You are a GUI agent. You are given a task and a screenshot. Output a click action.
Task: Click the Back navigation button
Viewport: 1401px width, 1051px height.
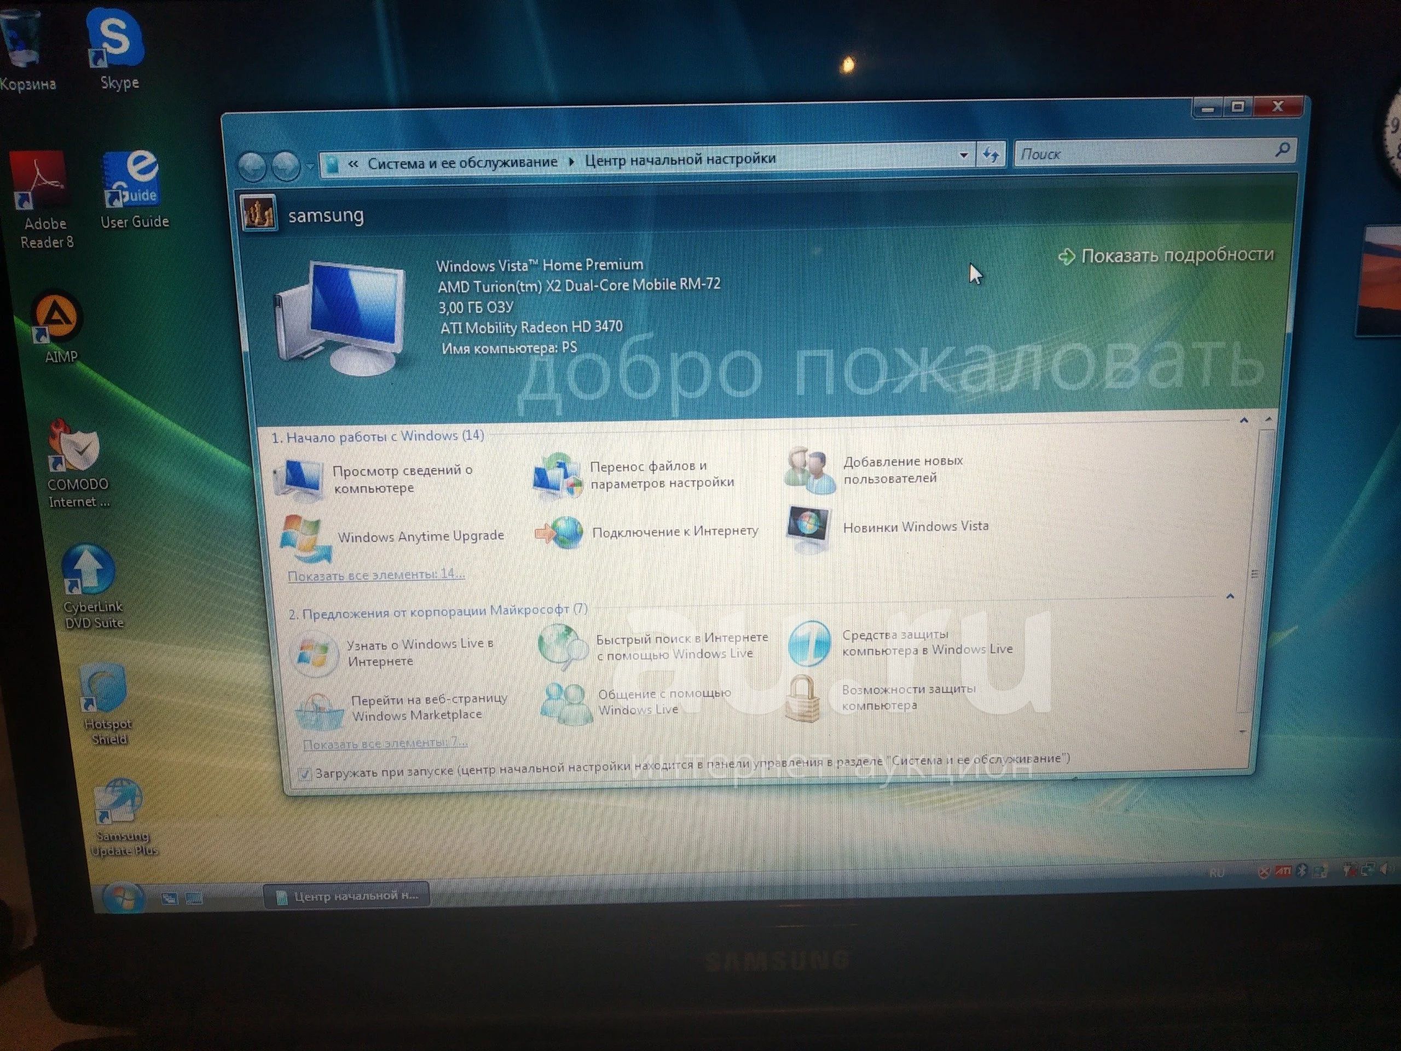coord(252,168)
